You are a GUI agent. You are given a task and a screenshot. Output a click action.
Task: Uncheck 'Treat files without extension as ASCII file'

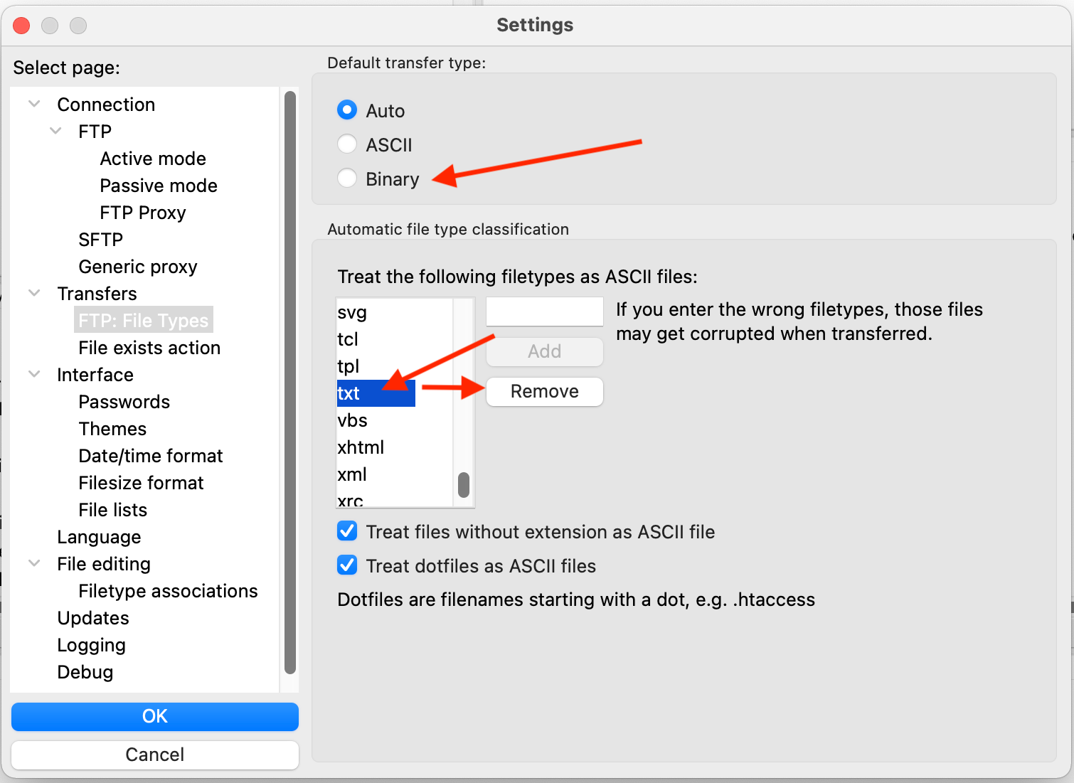pyautogui.click(x=346, y=531)
